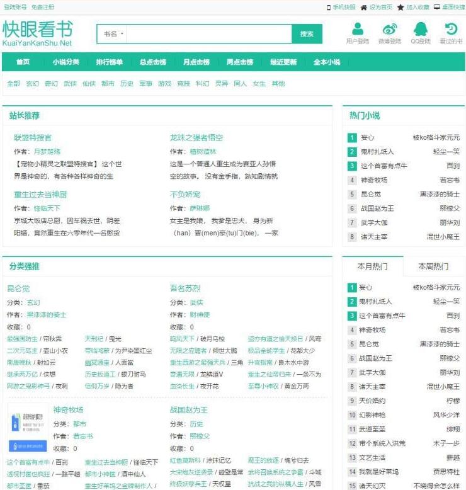Switch to the 本月热门 tab
Image resolution: width=466 pixels, height=490 pixels.
372,266
